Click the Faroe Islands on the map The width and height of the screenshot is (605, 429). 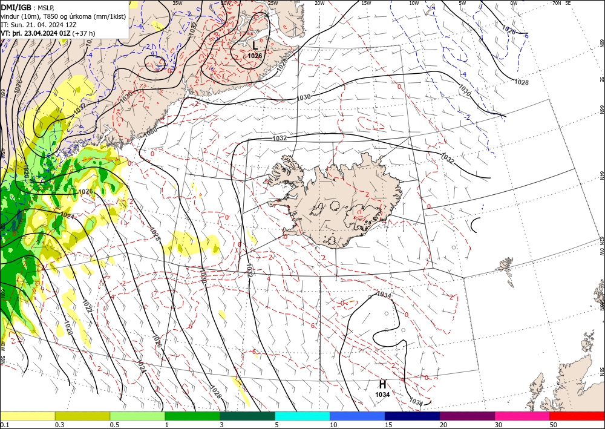click(x=506, y=272)
